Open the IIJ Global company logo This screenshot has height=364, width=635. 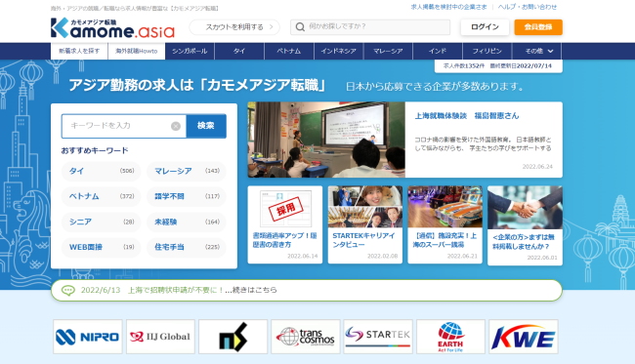(160, 337)
